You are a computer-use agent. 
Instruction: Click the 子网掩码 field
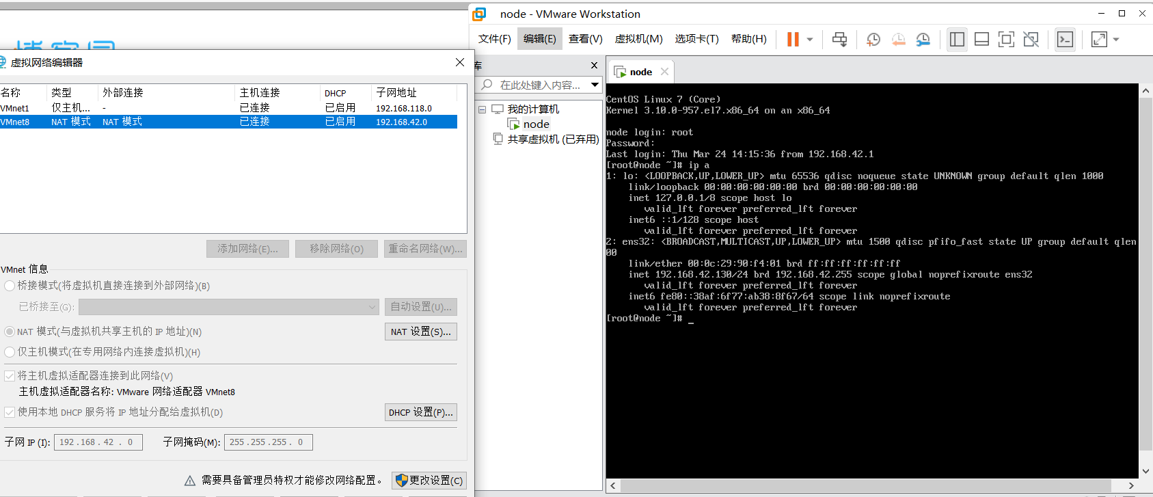pyautogui.click(x=269, y=442)
